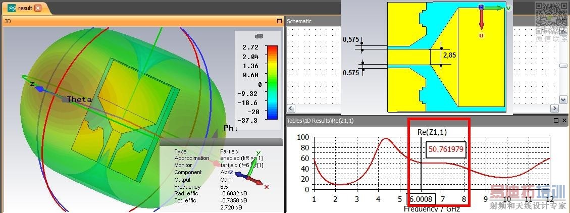Image resolution: width=570 pixels, height=213 pixels.
Task: Click the Re(Z1,1) plot title
Action: click(x=432, y=133)
